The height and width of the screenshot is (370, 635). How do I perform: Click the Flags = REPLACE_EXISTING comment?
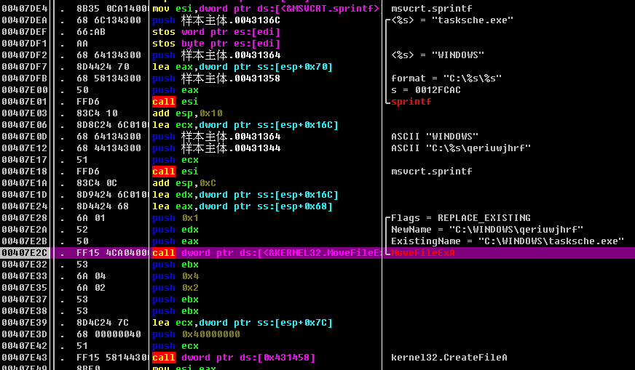pyautogui.click(x=460, y=218)
